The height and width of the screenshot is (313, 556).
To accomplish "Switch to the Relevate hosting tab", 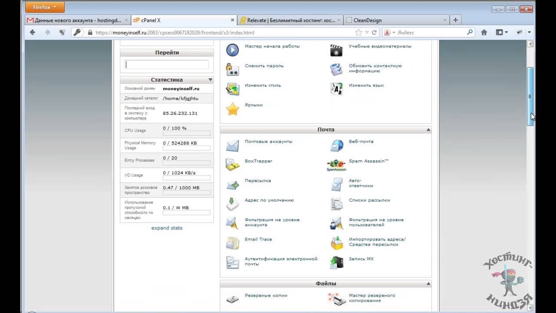I will [290, 20].
